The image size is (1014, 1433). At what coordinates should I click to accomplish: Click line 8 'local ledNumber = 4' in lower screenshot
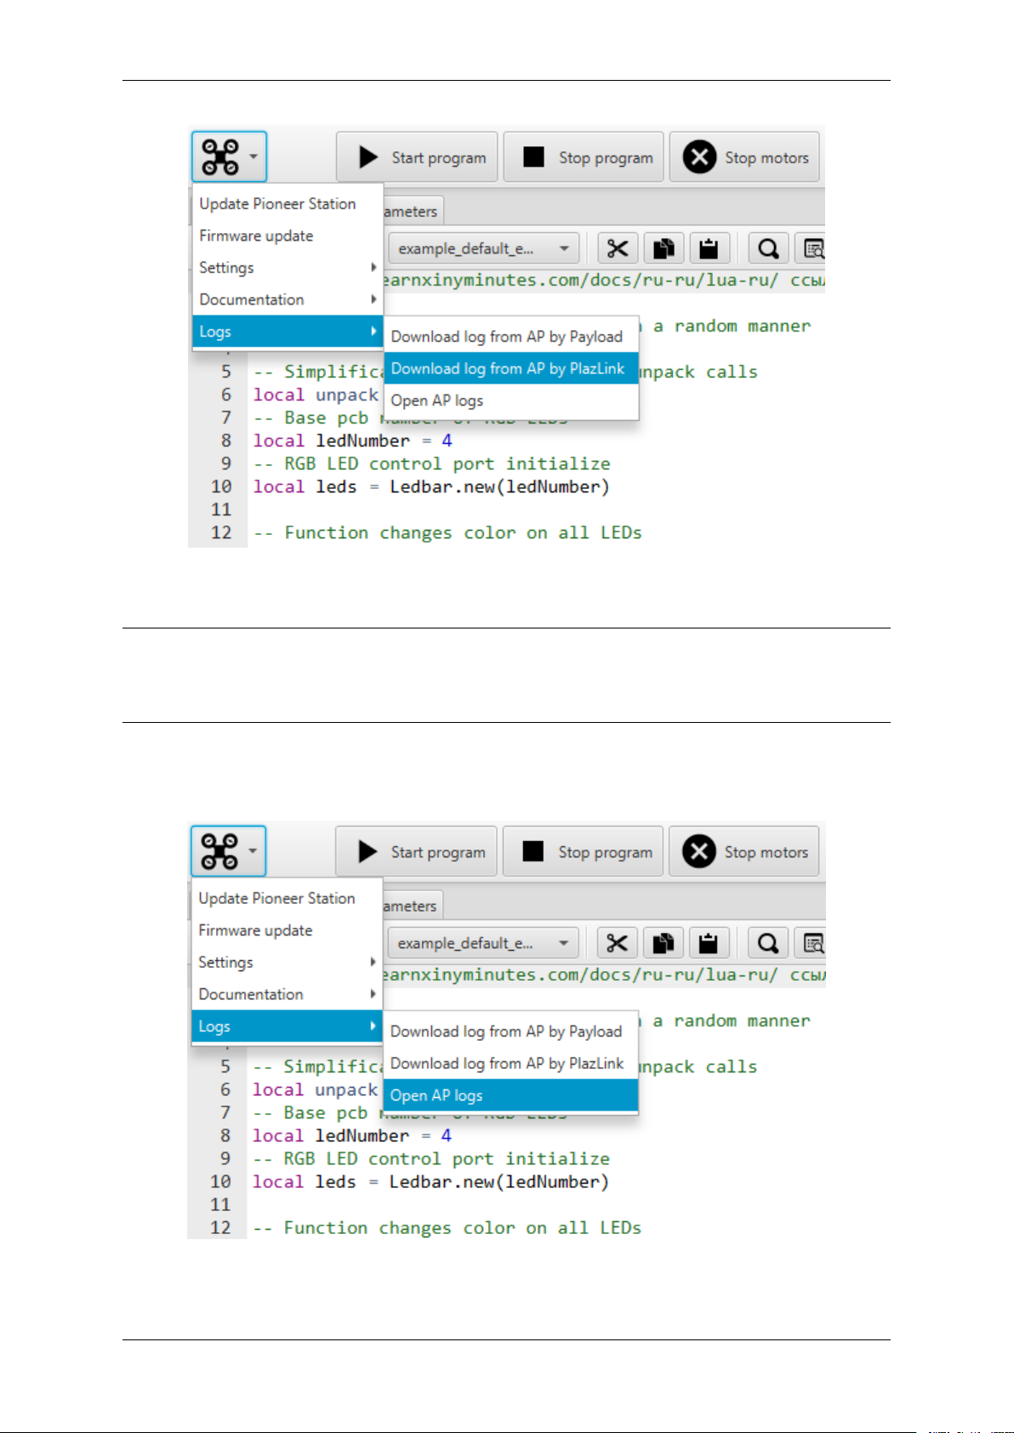pyautogui.click(x=351, y=1135)
